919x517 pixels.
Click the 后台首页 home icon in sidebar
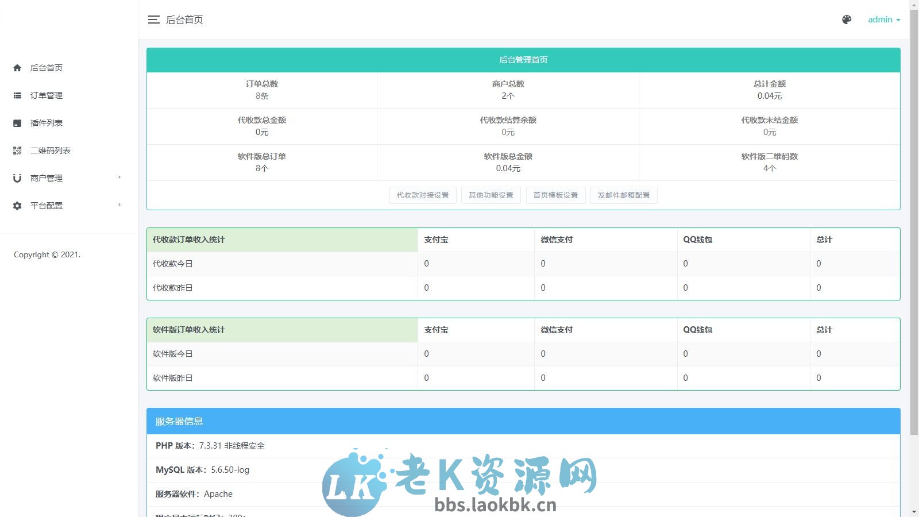[x=17, y=67]
